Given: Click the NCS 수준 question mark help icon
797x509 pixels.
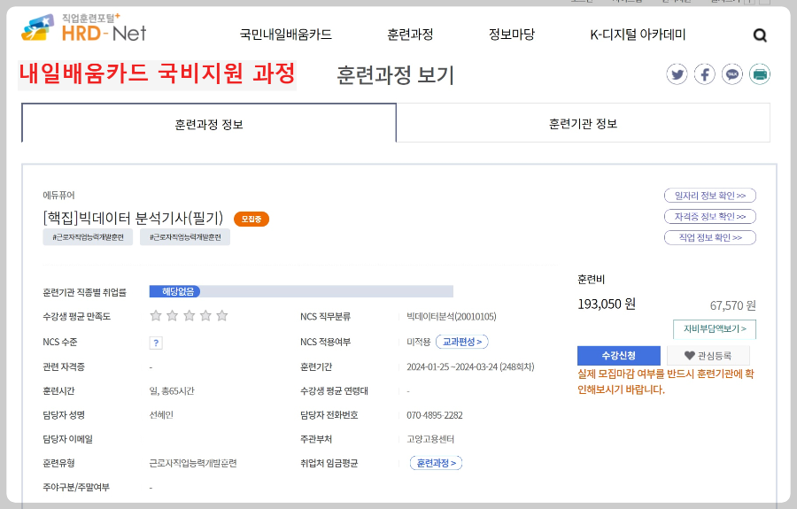Looking at the screenshot, I should 156,343.
